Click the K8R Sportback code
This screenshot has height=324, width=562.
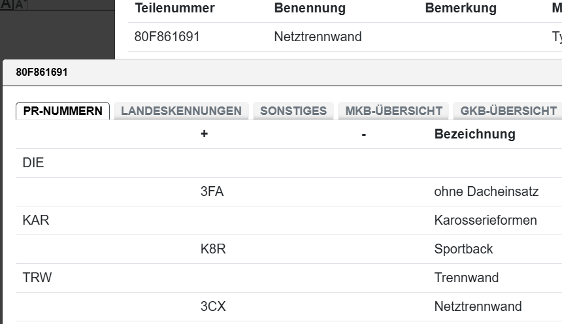click(213, 250)
